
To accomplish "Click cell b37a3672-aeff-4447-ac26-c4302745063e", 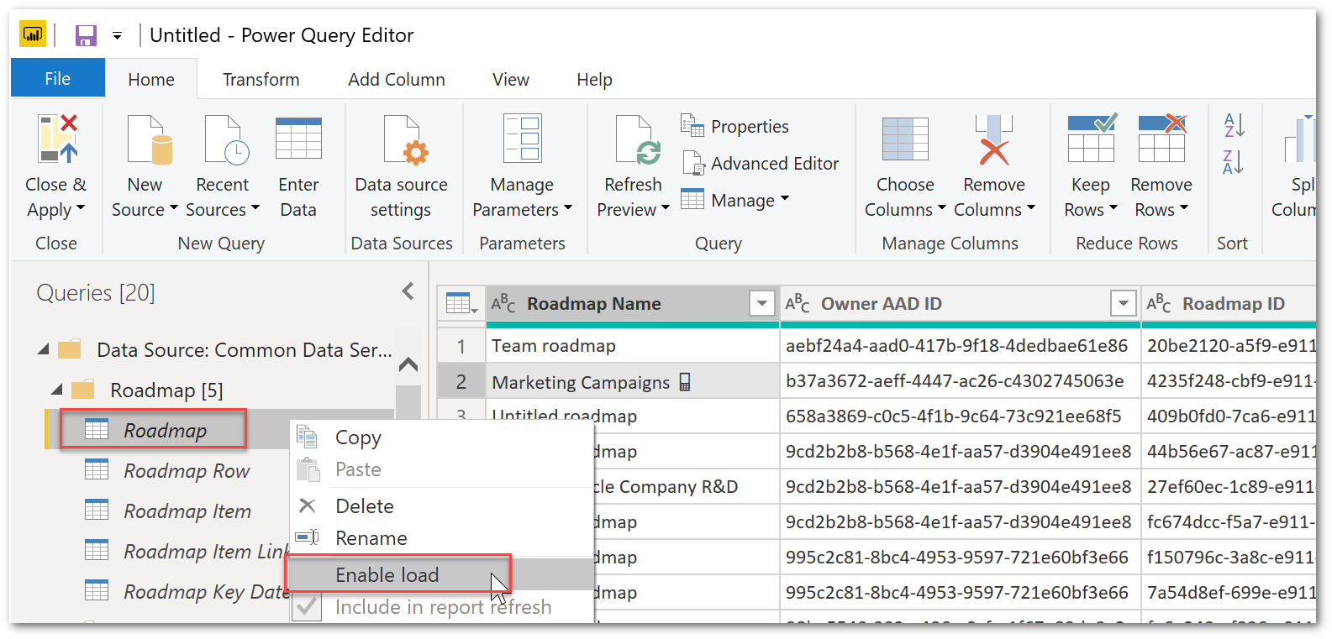I will [x=960, y=381].
